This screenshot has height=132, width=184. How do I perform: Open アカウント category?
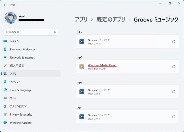(31, 82)
